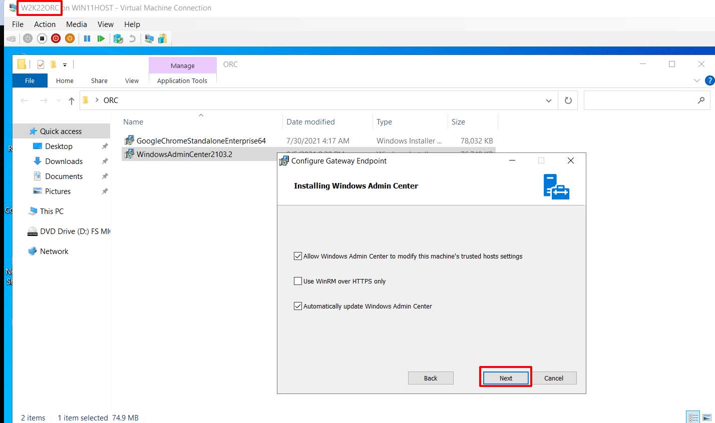Send Ctrl+Alt+Delete from the VM toolbar
This screenshot has width=715, height=423.
click(x=11, y=38)
